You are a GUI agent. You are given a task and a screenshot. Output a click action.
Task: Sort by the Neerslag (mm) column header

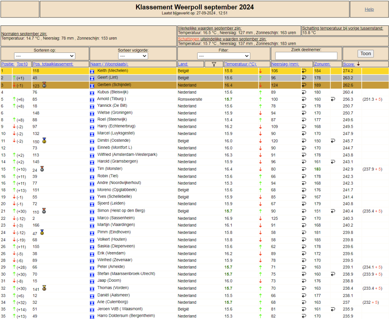click(x=285, y=64)
